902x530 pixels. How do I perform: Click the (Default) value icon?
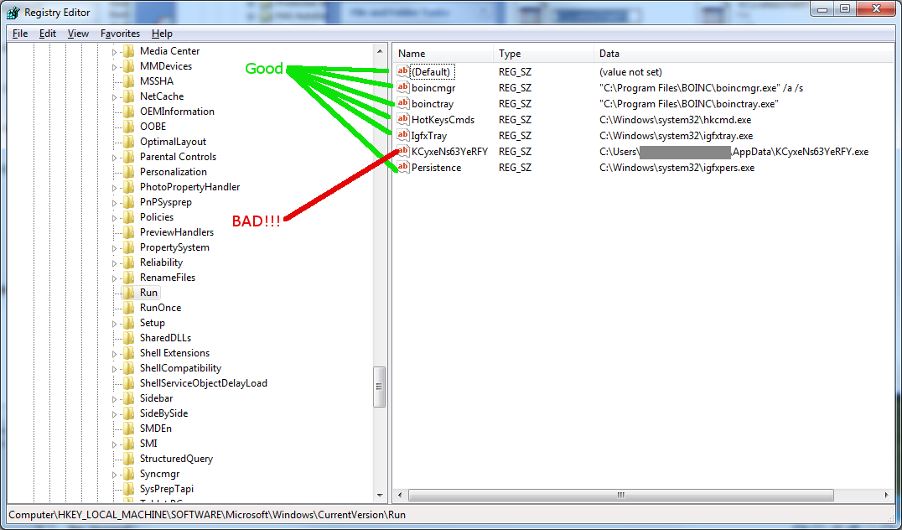(x=403, y=72)
